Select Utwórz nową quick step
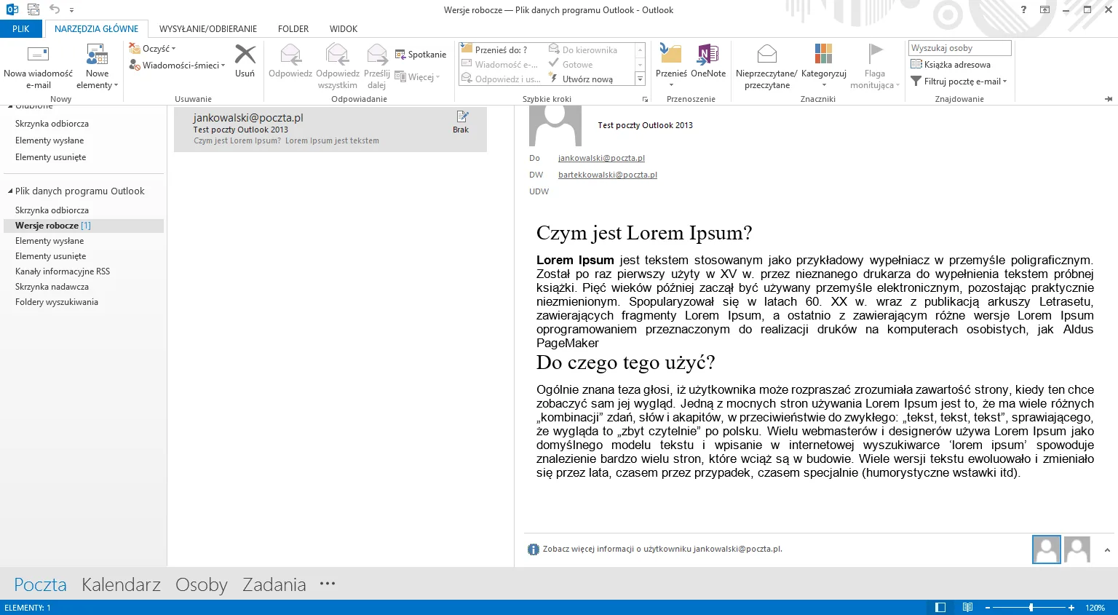Screen dimensions: 1118x615 (587, 79)
